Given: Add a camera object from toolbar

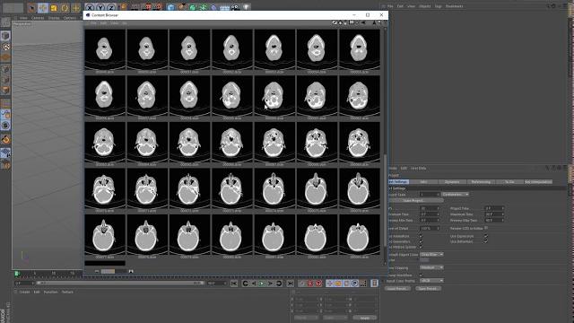Looking at the screenshot, I should point(236,6).
